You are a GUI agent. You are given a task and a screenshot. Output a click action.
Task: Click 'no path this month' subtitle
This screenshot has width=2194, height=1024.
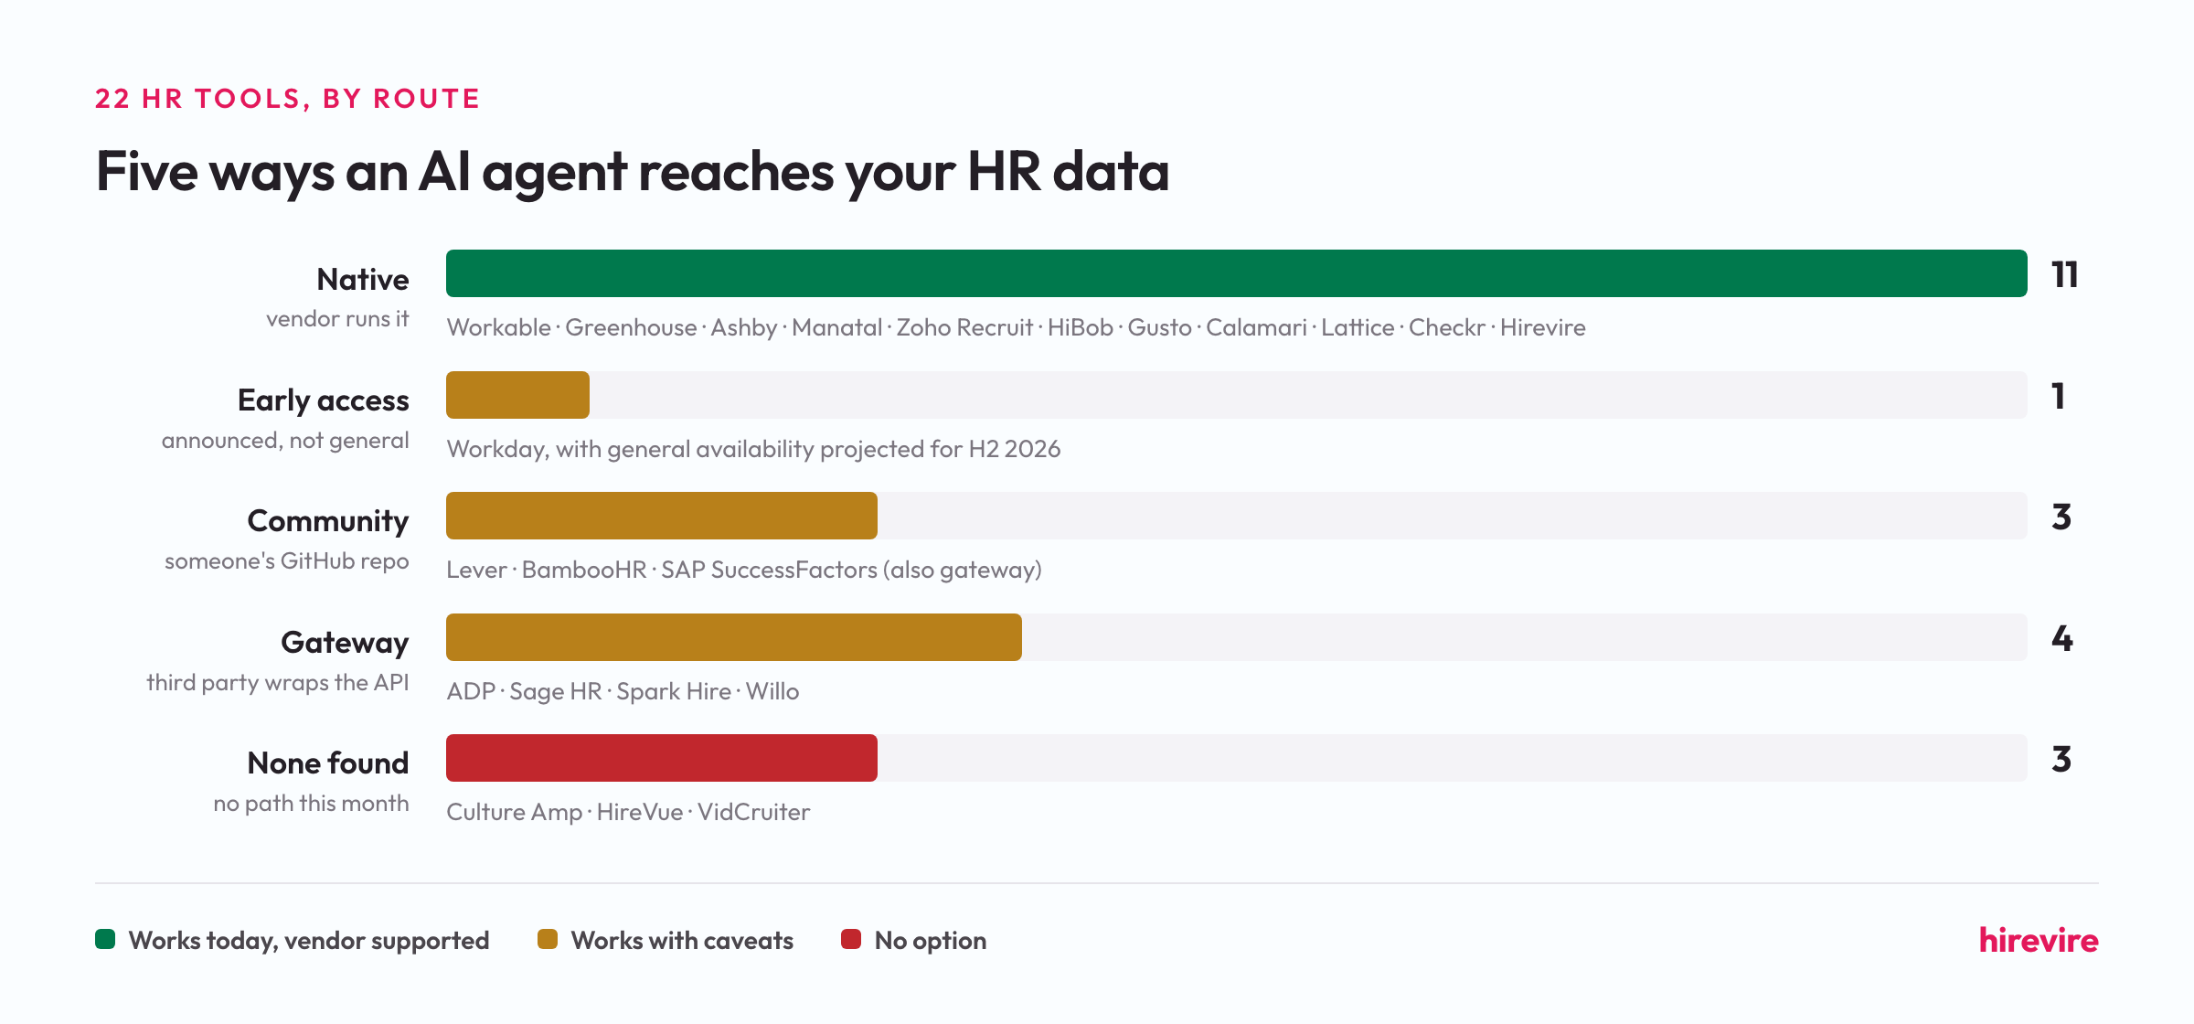311,804
